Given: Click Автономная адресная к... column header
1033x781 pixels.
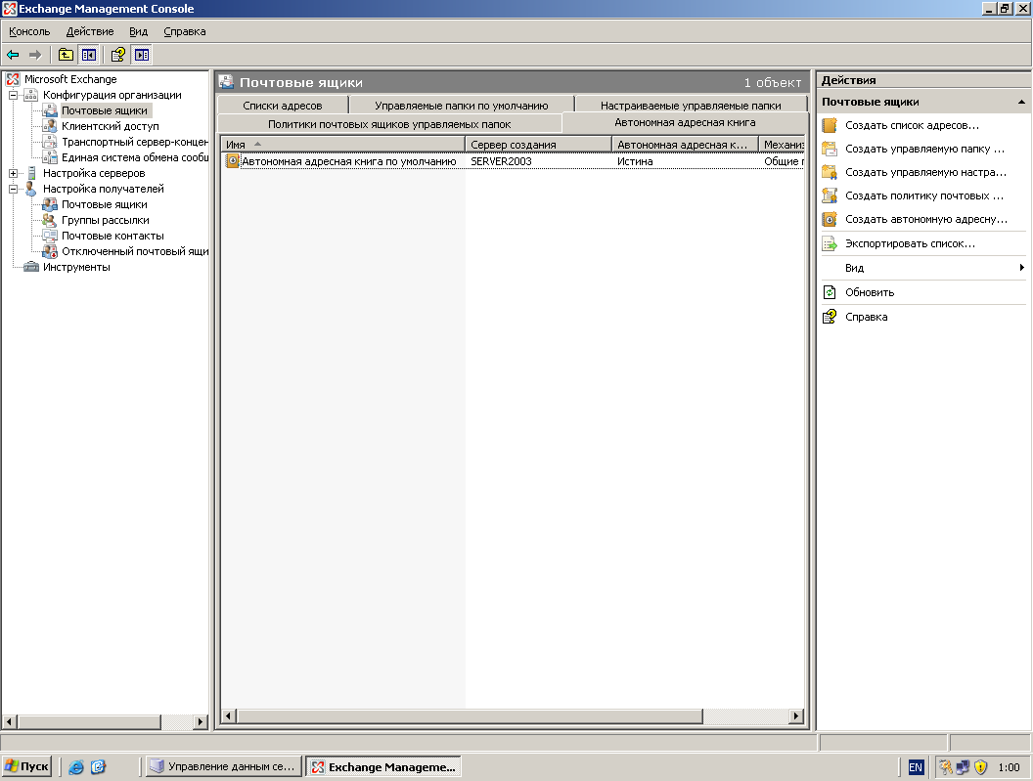Looking at the screenshot, I should 685,145.
